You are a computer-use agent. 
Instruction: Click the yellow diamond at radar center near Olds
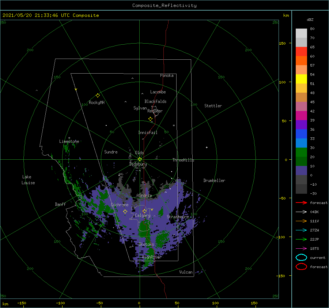click(140, 159)
